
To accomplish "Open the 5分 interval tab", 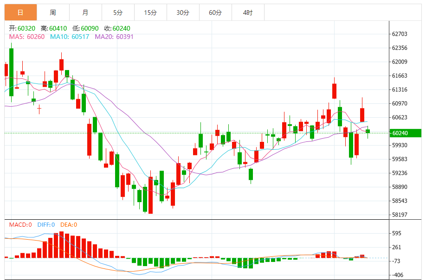I will click(x=118, y=13).
